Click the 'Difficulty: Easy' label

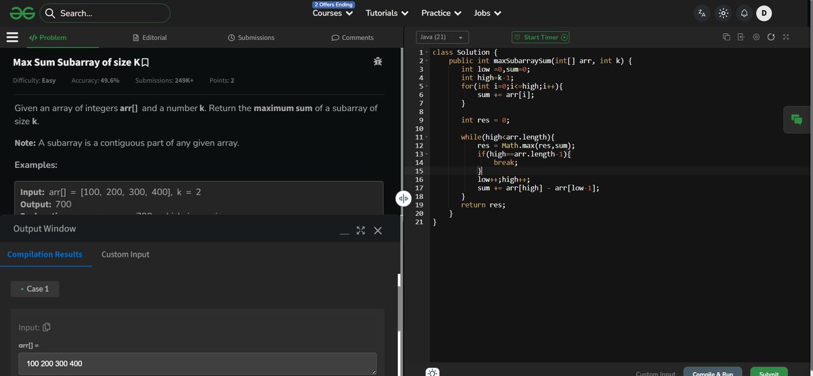pyautogui.click(x=35, y=81)
